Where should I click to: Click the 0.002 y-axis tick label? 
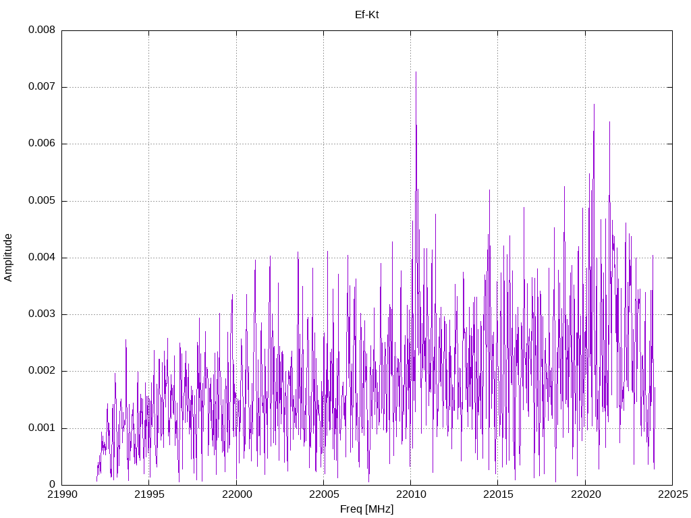pyautogui.click(x=41, y=371)
